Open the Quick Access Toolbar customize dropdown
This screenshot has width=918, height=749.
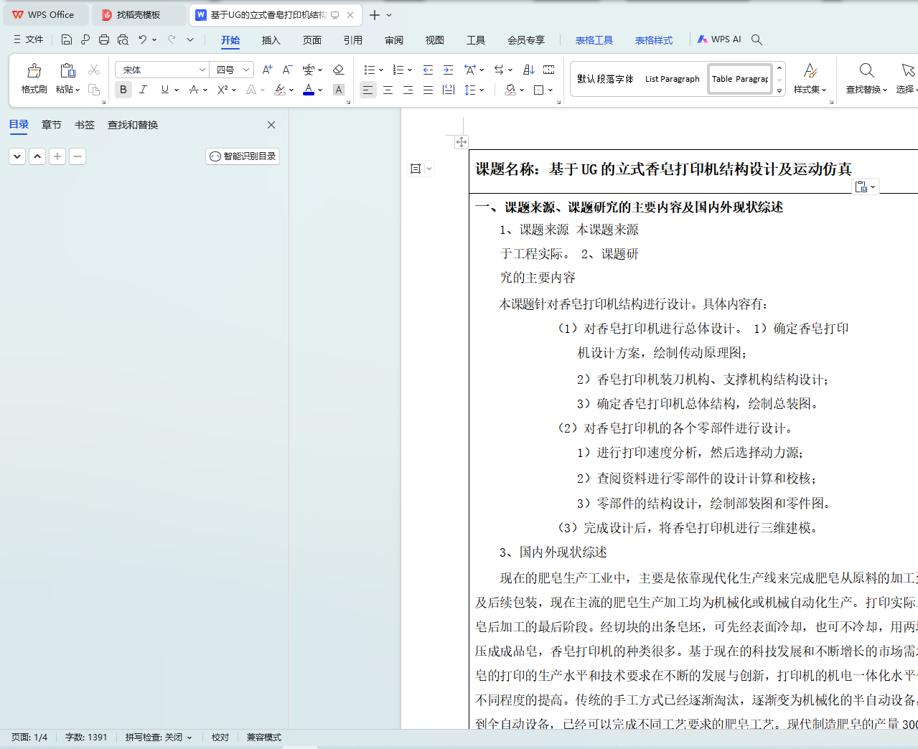190,39
